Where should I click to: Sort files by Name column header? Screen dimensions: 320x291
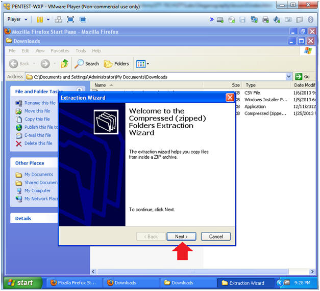pyautogui.click(x=146, y=85)
